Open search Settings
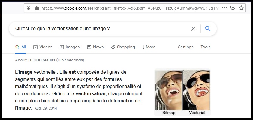 pyautogui.click(x=185, y=47)
